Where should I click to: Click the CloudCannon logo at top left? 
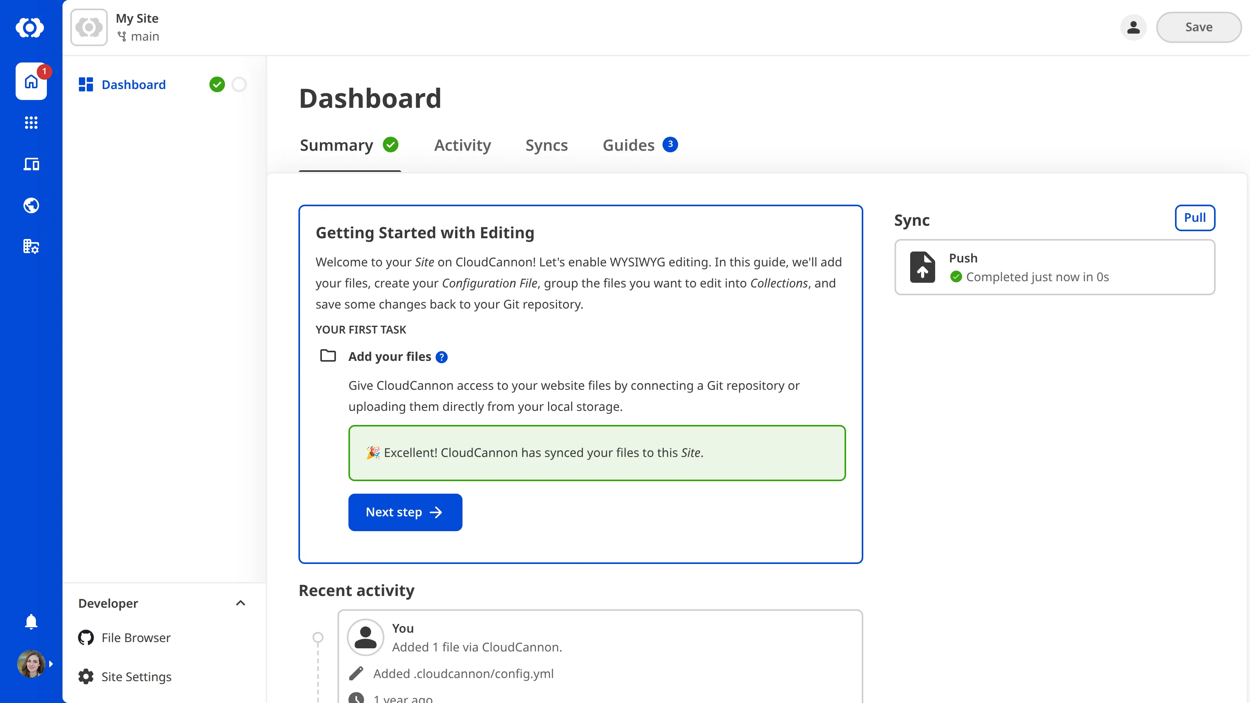pyautogui.click(x=31, y=28)
